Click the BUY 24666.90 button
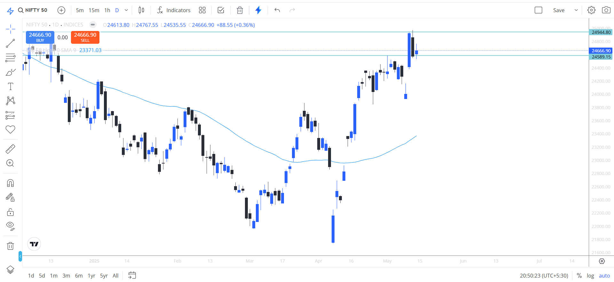The image size is (614, 282). tap(40, 37)
